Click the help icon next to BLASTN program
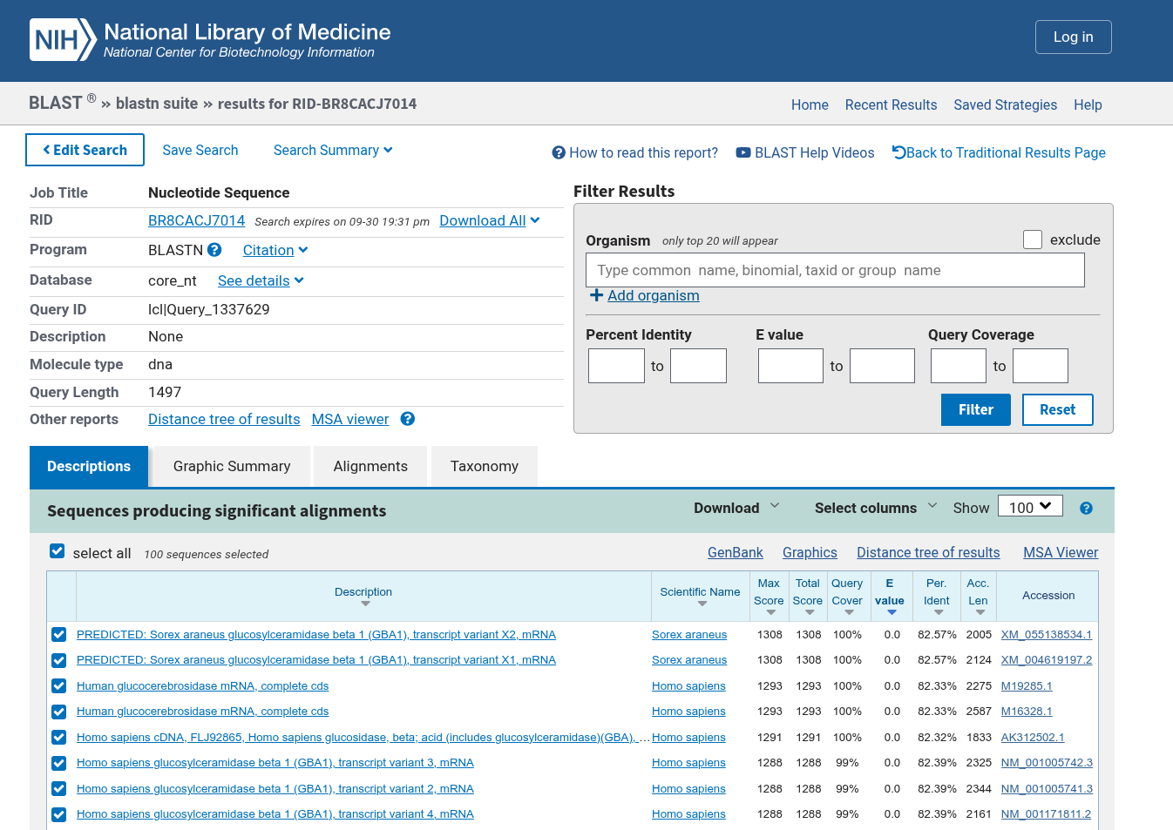 click(214, 250)
